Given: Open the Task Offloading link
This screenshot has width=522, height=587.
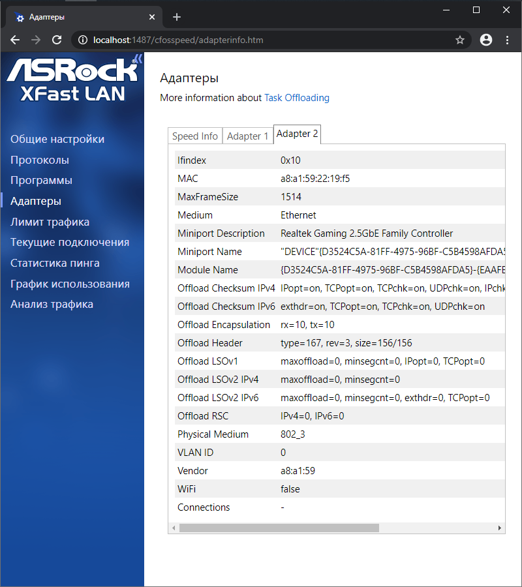Looking at the screenshot, I should click(x=296, y=98).
